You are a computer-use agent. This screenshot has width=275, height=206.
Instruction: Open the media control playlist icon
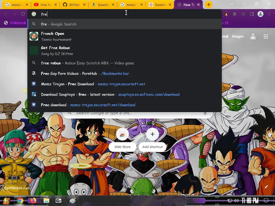coord(243,14)
